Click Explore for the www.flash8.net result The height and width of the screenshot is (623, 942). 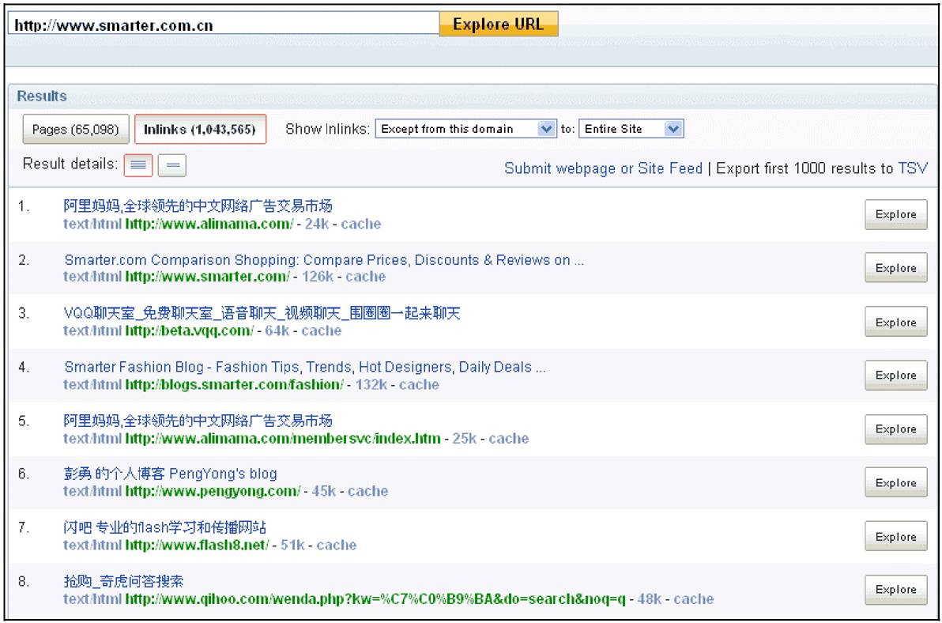(895, 537)
